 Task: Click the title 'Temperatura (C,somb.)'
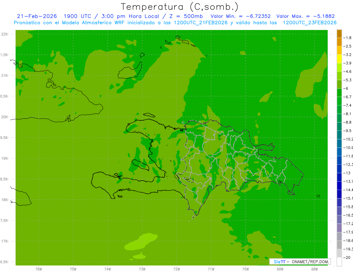click(180, 6)
